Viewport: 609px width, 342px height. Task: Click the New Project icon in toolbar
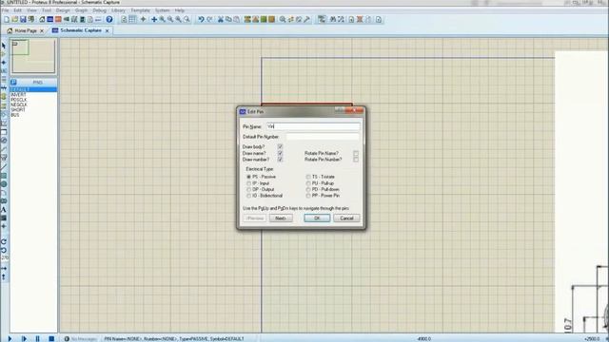pyautogui.click(x=7, y=19)
